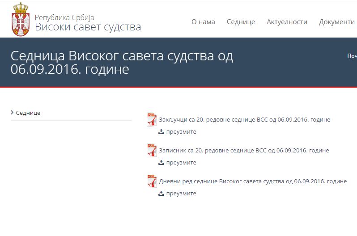The height and width of the screenshot is (236, 357).
Task: Expand the chevron beside sidebar Седнице
Action: [12, 113]
